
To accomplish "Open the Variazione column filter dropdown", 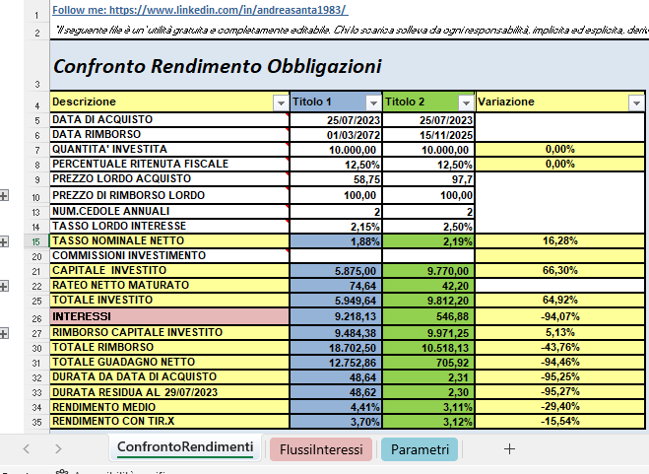I will [x=634, y=102].
